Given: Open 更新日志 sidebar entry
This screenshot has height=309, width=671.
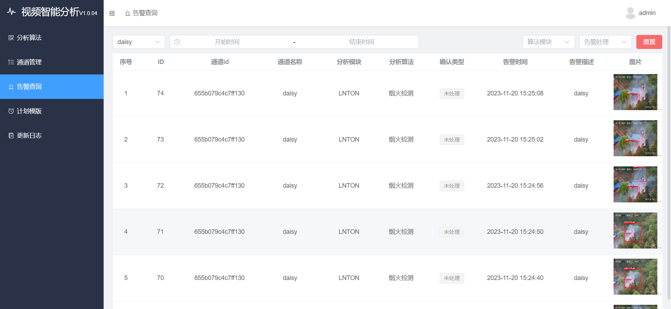Looking at the screenshot, I should [x=52, y=136].
